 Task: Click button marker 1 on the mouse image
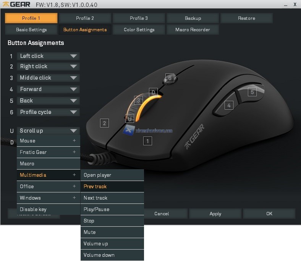tap(147, 141)
